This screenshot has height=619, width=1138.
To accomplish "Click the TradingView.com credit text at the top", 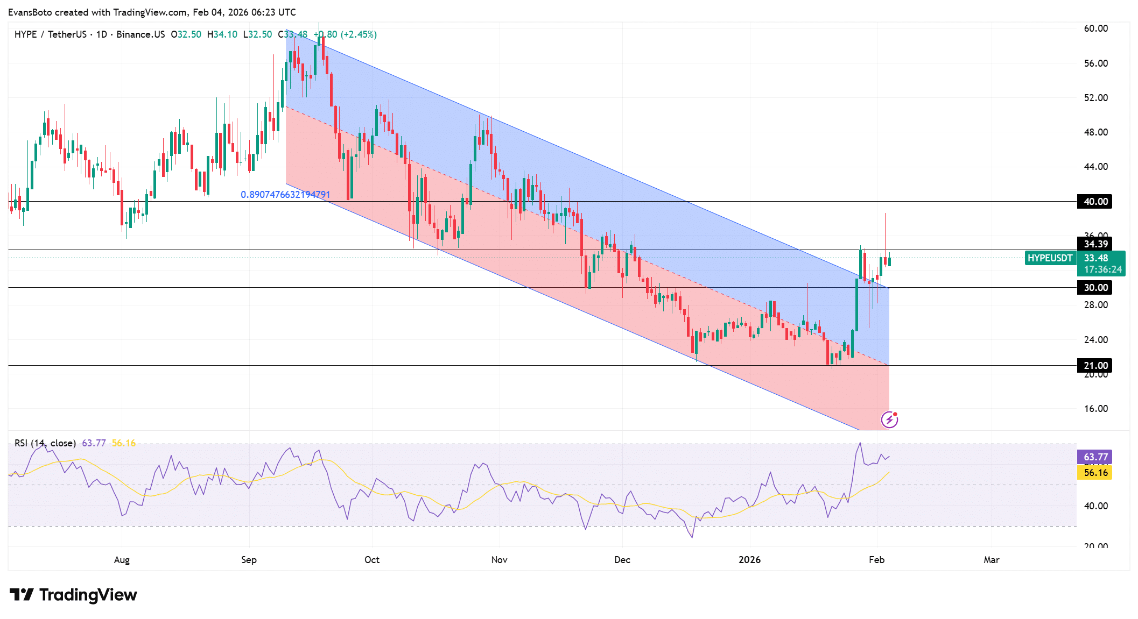I will [x=151, y=12].
